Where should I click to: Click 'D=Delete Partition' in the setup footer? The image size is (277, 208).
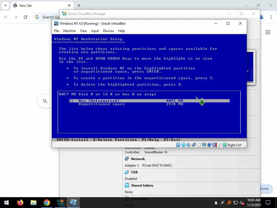[x=115, y=140]
